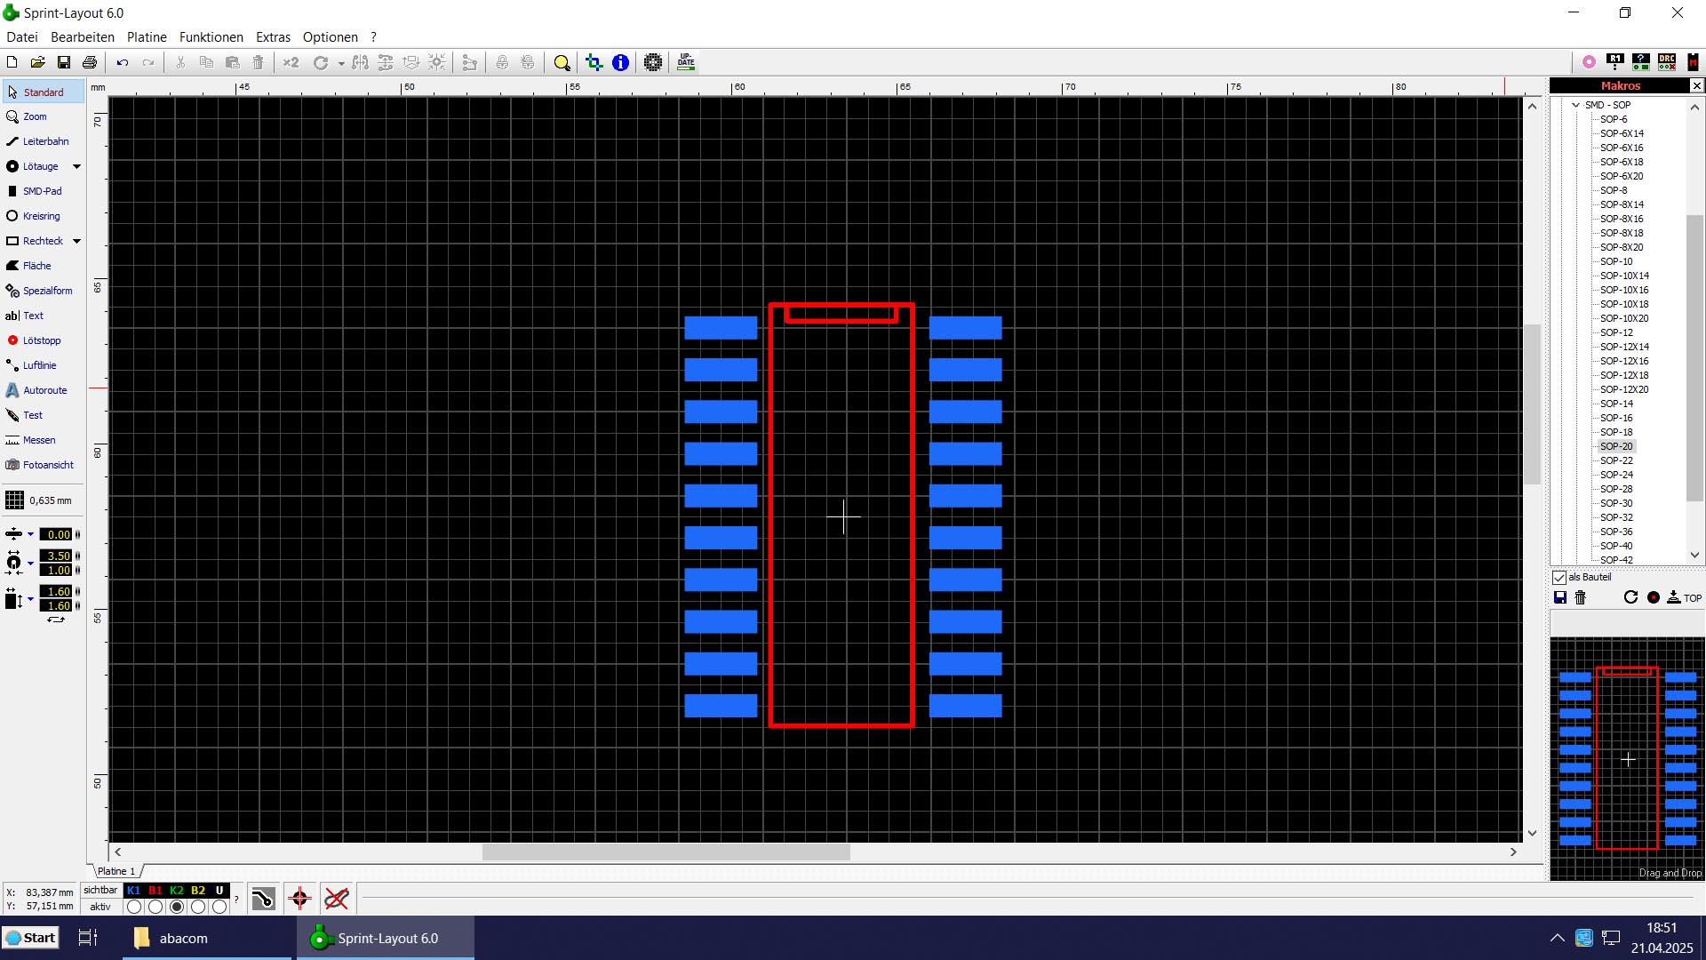1706x960 pixels.
Task: Open the Platine menu
Action: pos(147,37)
